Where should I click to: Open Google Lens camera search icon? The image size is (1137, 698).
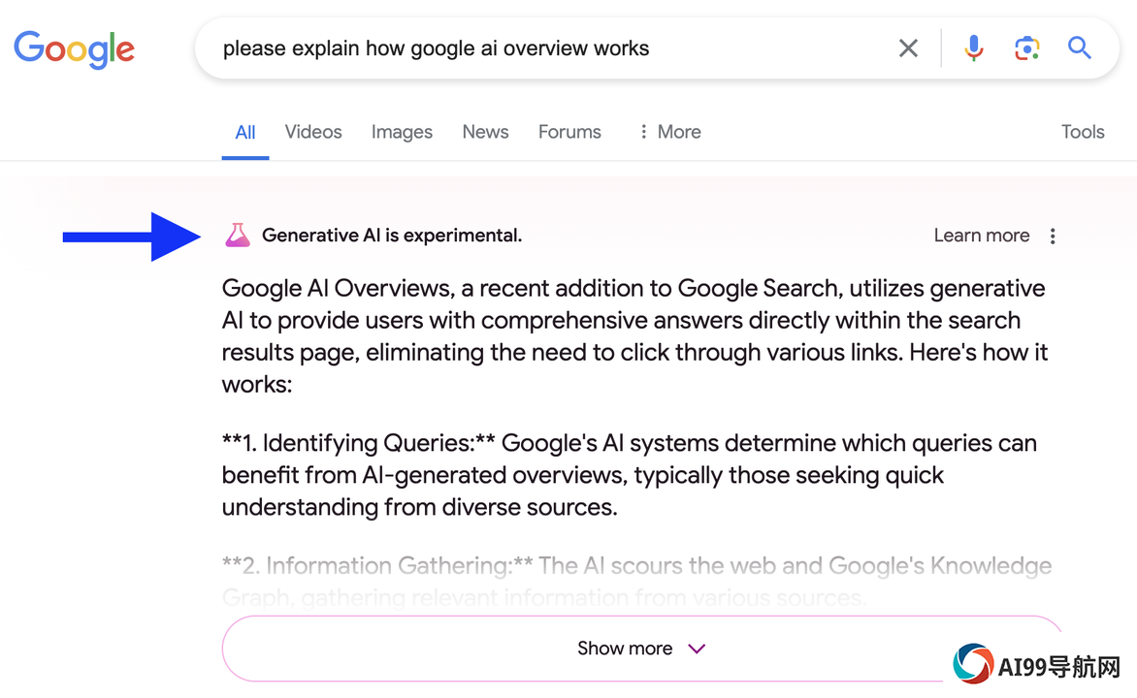click(x=1026, y=48)
